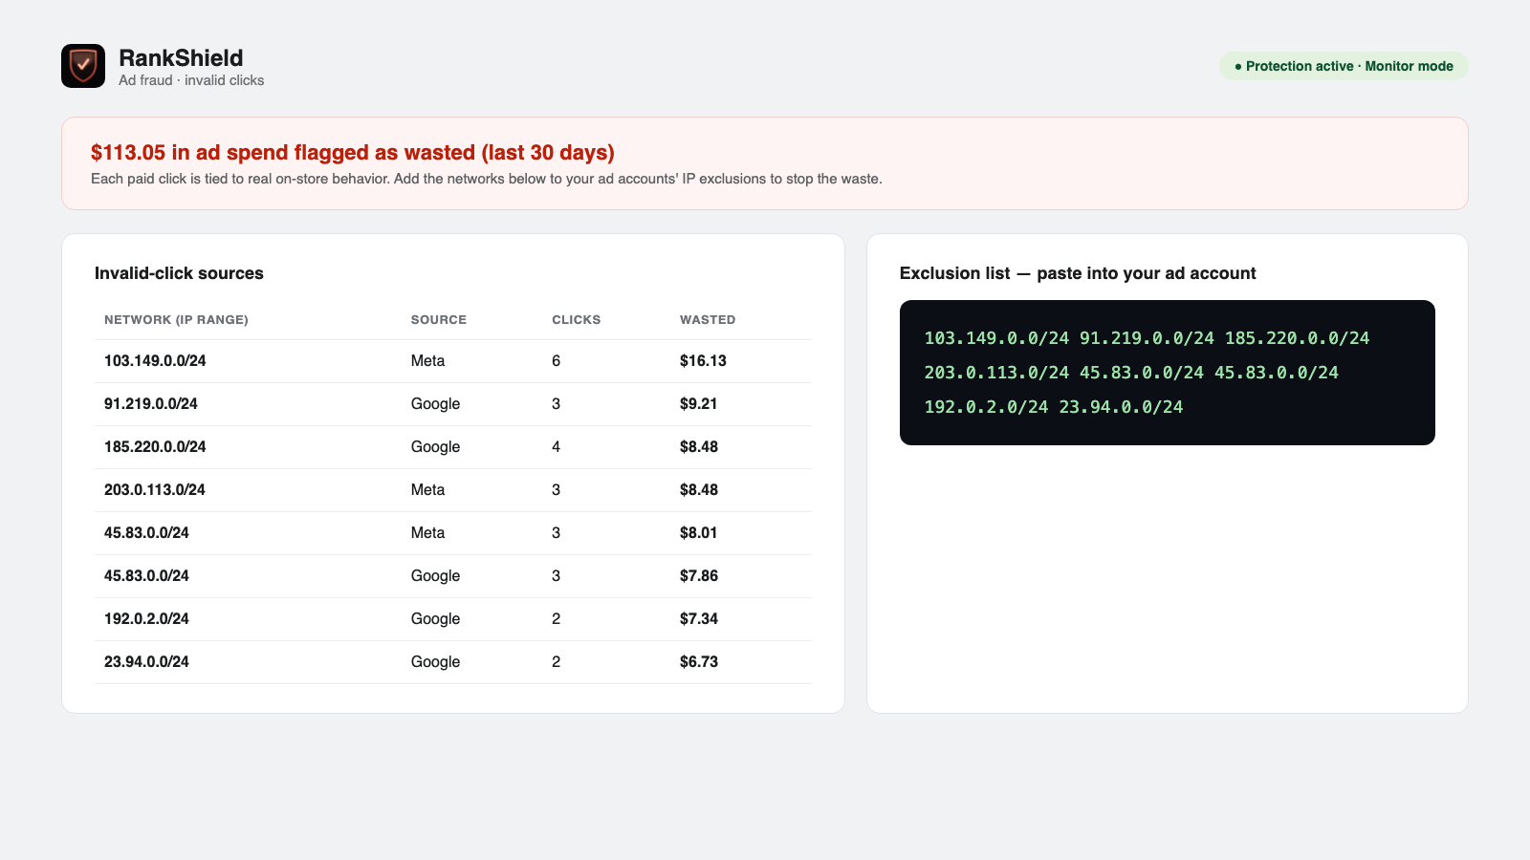This screenshot has width=1530, height=860.
Task: Click the SOURCE column header
Action: [x=439, y=320]
